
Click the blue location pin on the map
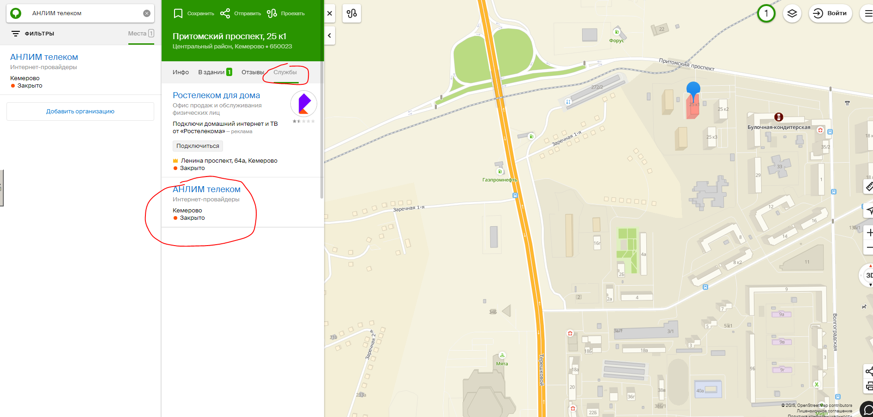pos(693,91)
